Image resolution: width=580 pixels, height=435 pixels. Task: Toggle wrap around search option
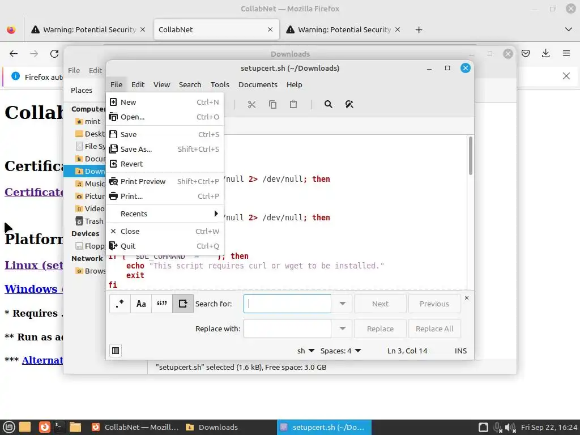point(183,304)
